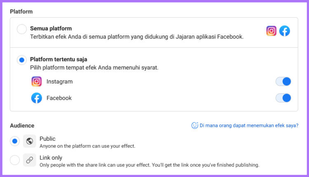Click the smiley face help icon
This screenshot has width=309, height=177.
pos(195,126)
